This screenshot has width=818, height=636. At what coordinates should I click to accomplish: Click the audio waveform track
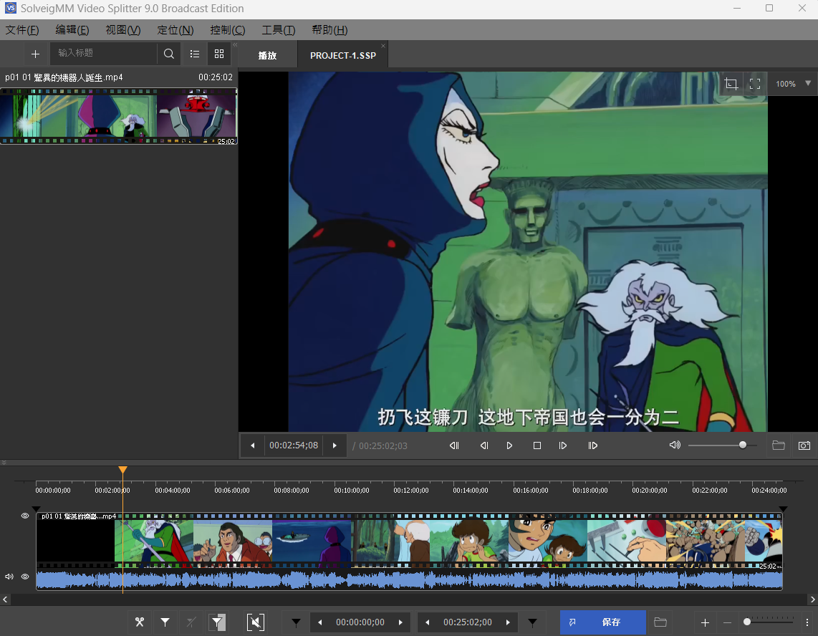(409, 579)
